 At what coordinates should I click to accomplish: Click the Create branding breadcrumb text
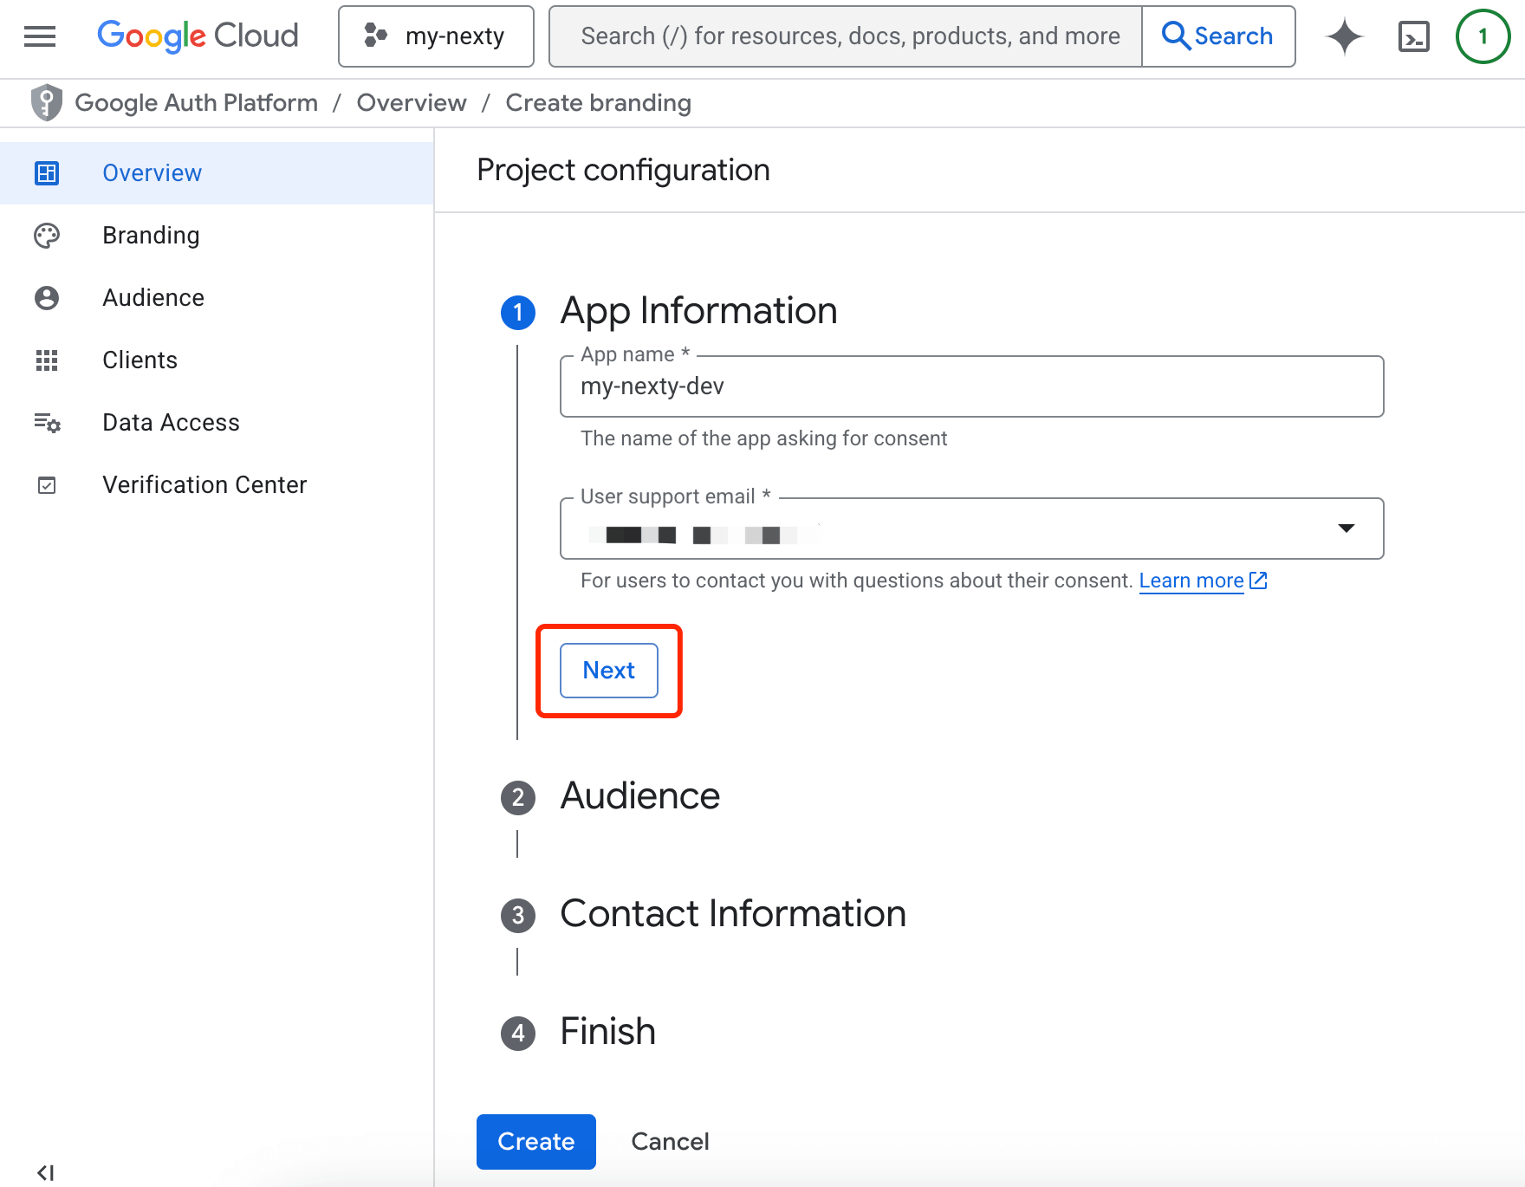pyautogui.click(x=599, y=103)
